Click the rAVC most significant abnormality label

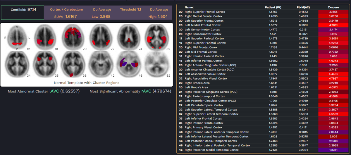point(146,91)
